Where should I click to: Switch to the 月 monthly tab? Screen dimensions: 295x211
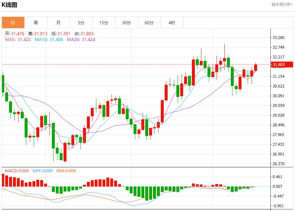(x=58, y=23)
